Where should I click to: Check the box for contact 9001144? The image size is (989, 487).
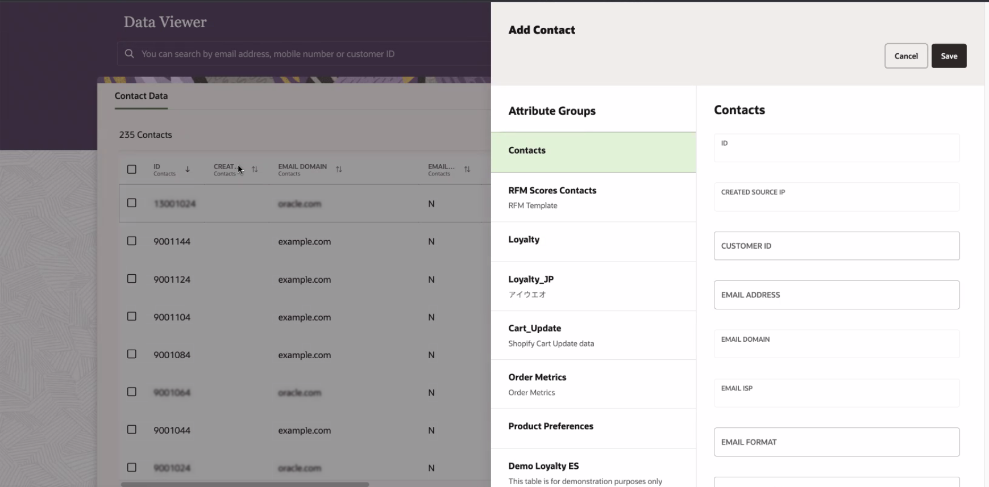[x=132, y=241]
